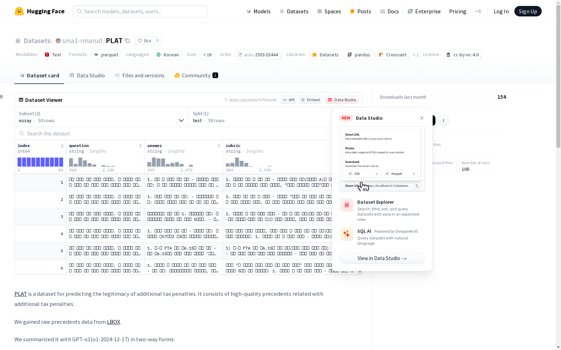Viewport: 561px width, 350px height.
Task: Select the parquet format tag
Action: (x=106, y=55)
